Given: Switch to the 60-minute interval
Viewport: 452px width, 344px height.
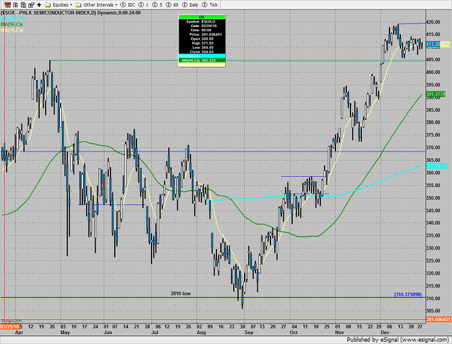Looking at the screenshot, I should [x=172, y=5].
